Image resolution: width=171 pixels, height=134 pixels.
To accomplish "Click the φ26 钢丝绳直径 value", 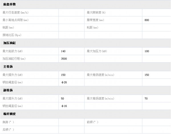I will point(64,83).
